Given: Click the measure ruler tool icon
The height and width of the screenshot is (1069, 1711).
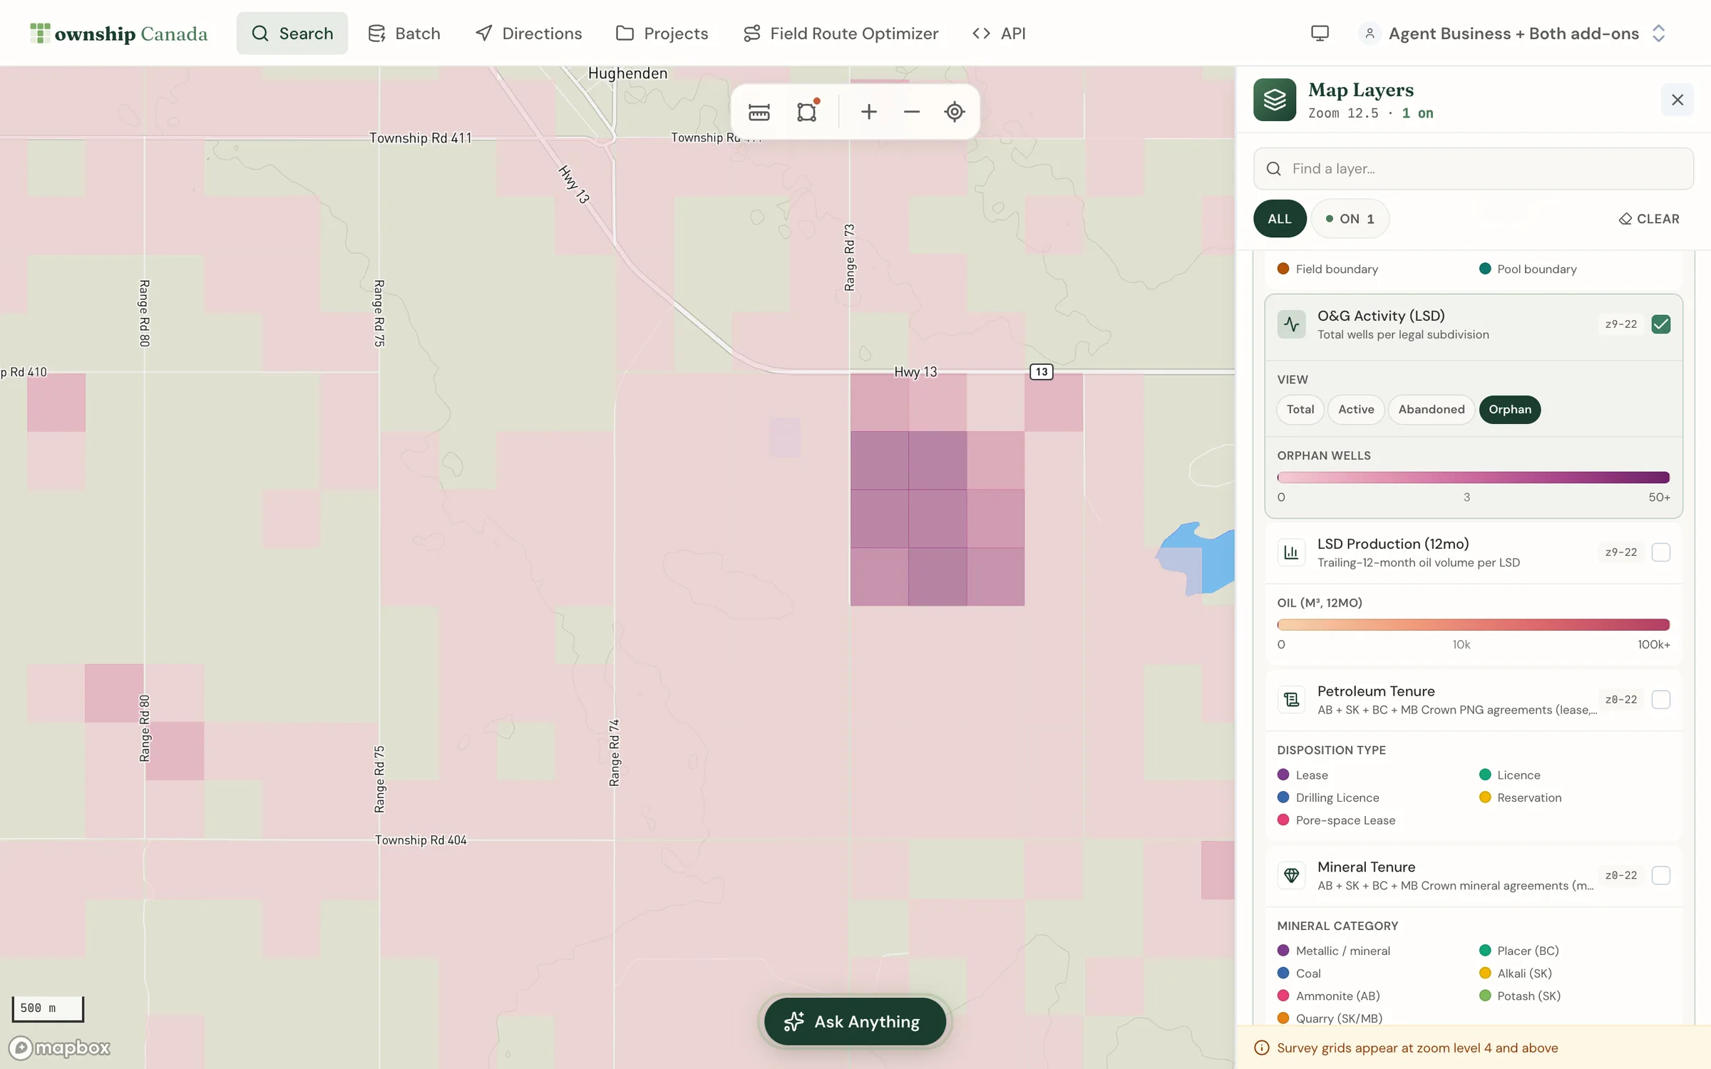Looking at the screenshot, I should pyautogui.click(x=759, y=112).
